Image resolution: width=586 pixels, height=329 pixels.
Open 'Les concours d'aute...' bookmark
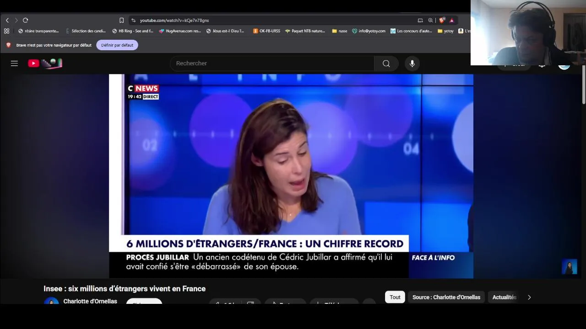[x=411, y=31]
